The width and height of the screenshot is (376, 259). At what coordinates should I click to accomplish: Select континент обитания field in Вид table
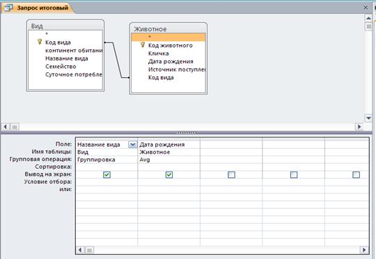74,51
